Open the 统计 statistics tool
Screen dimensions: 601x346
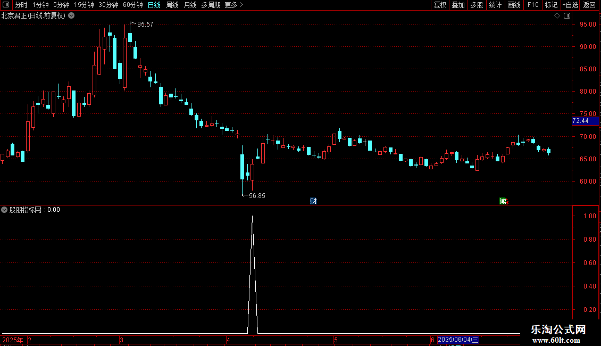coord(495,5)
